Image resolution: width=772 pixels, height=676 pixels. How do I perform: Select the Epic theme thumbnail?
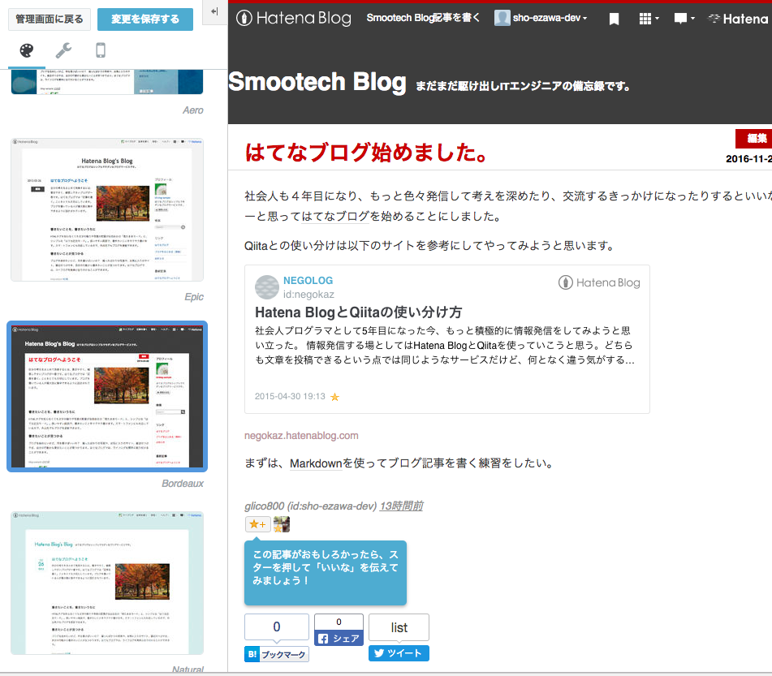[107, 209]
